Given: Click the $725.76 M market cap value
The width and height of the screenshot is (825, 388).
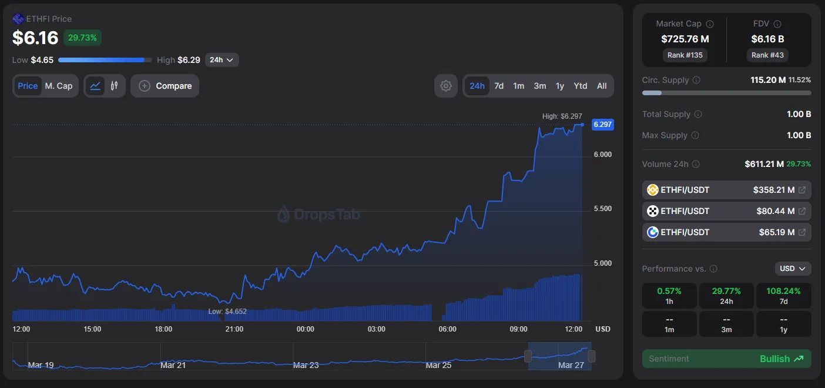Looking at the screenshot, I should (685, 39).
